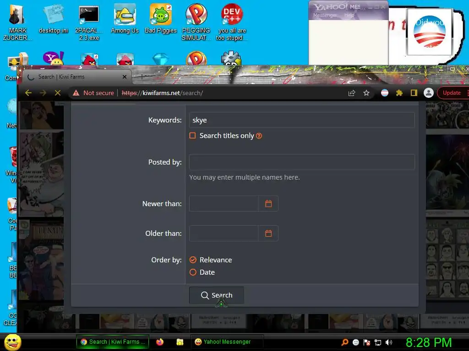This screenshot has width=469, height=351.
Task: Click the help icon beside Search titles only
Action: (259, 136)
